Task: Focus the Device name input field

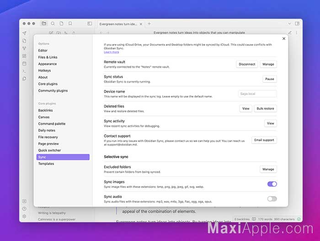Action: [257, 94]
